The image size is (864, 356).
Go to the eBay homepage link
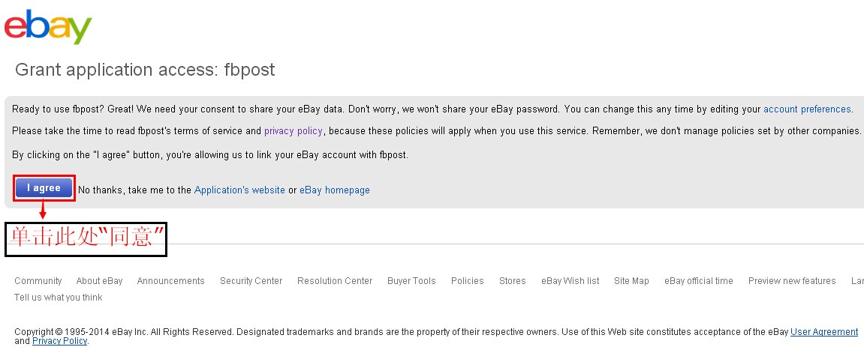tap(335, 190)
